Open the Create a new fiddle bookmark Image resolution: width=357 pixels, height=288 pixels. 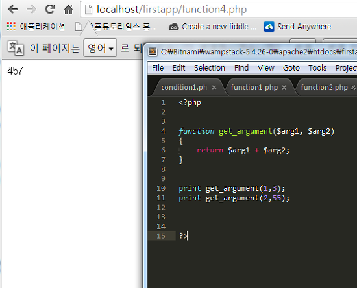(212, 27)
